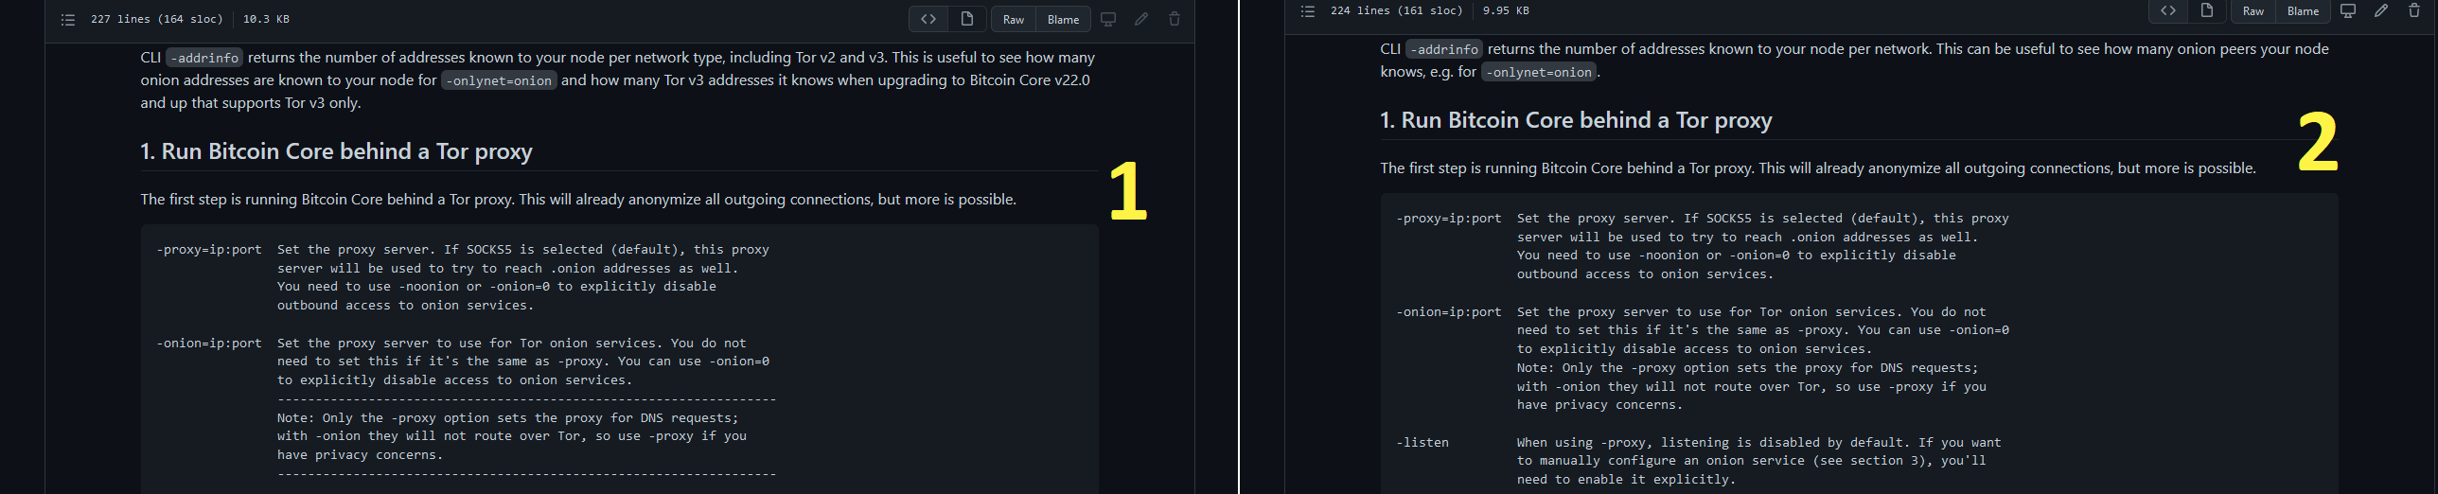Open table of contents icon in panel 1
Screen dimensions: 2438x494
click(68, 19)
